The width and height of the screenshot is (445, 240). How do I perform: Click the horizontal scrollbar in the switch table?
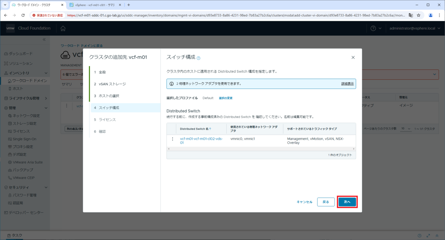[x=261, y=149]
